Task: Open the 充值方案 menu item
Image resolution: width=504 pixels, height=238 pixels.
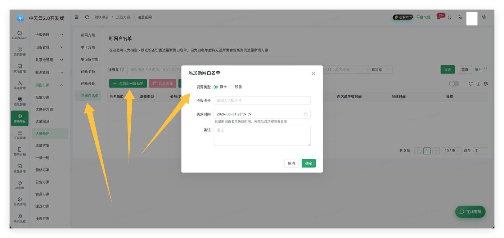Action: (42, 97)
